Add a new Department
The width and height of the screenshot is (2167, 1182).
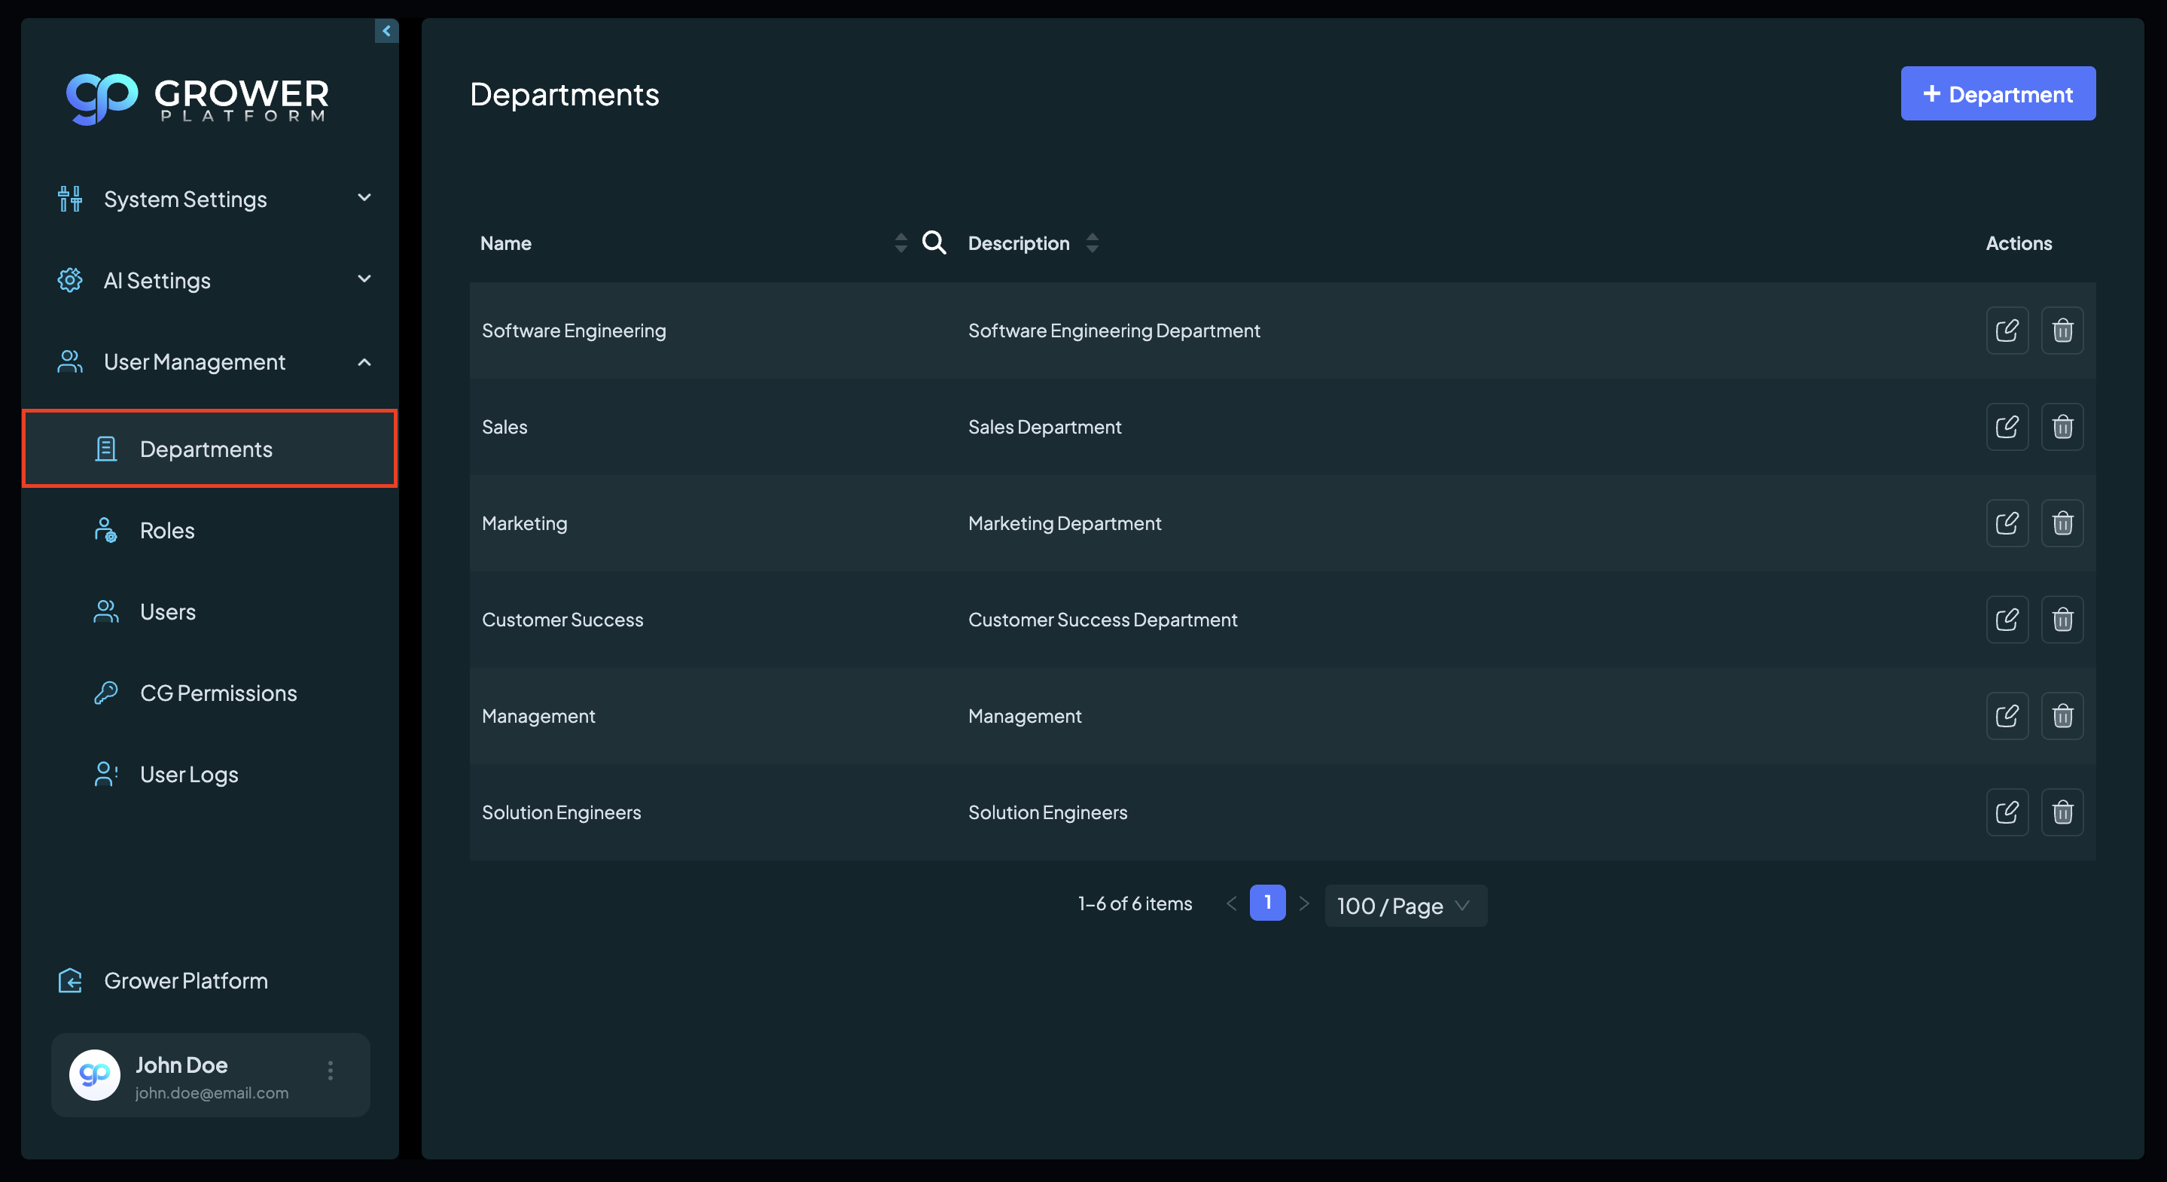coord(1998,93)
